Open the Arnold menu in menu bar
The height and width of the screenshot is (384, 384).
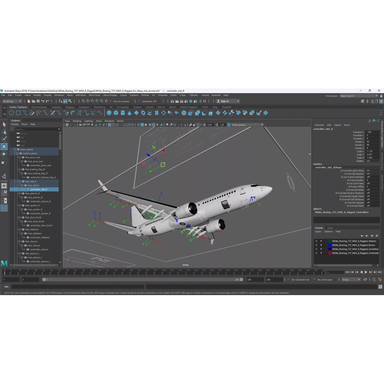(x=205, y=95)
